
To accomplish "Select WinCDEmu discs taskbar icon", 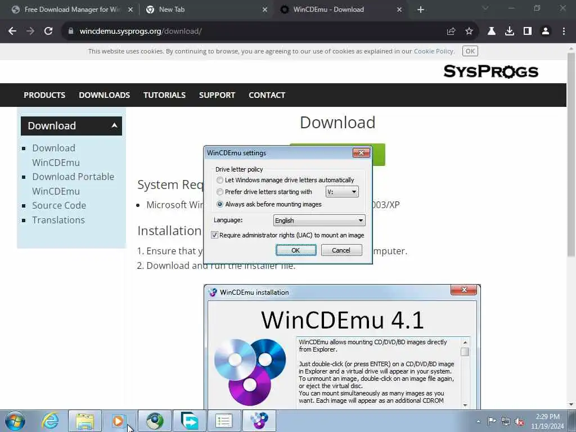I will click(x=259, y=421).
